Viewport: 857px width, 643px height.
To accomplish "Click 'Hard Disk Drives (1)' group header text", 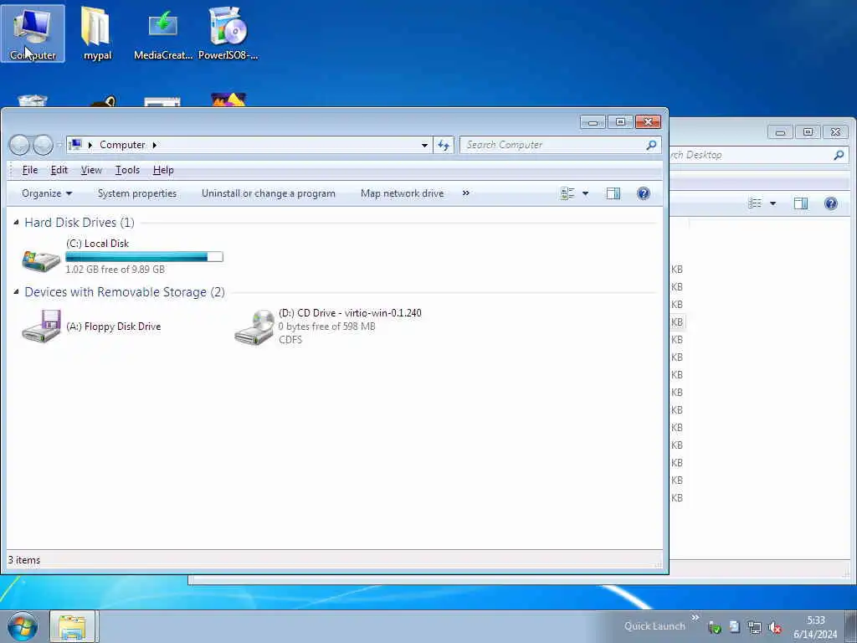I will coord(80,223).
